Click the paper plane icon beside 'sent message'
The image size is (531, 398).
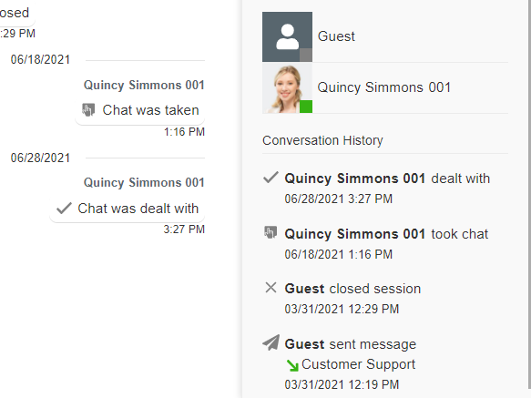[271, 342]
